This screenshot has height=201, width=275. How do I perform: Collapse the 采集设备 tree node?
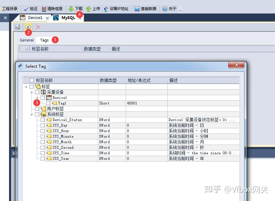point(32,92)
